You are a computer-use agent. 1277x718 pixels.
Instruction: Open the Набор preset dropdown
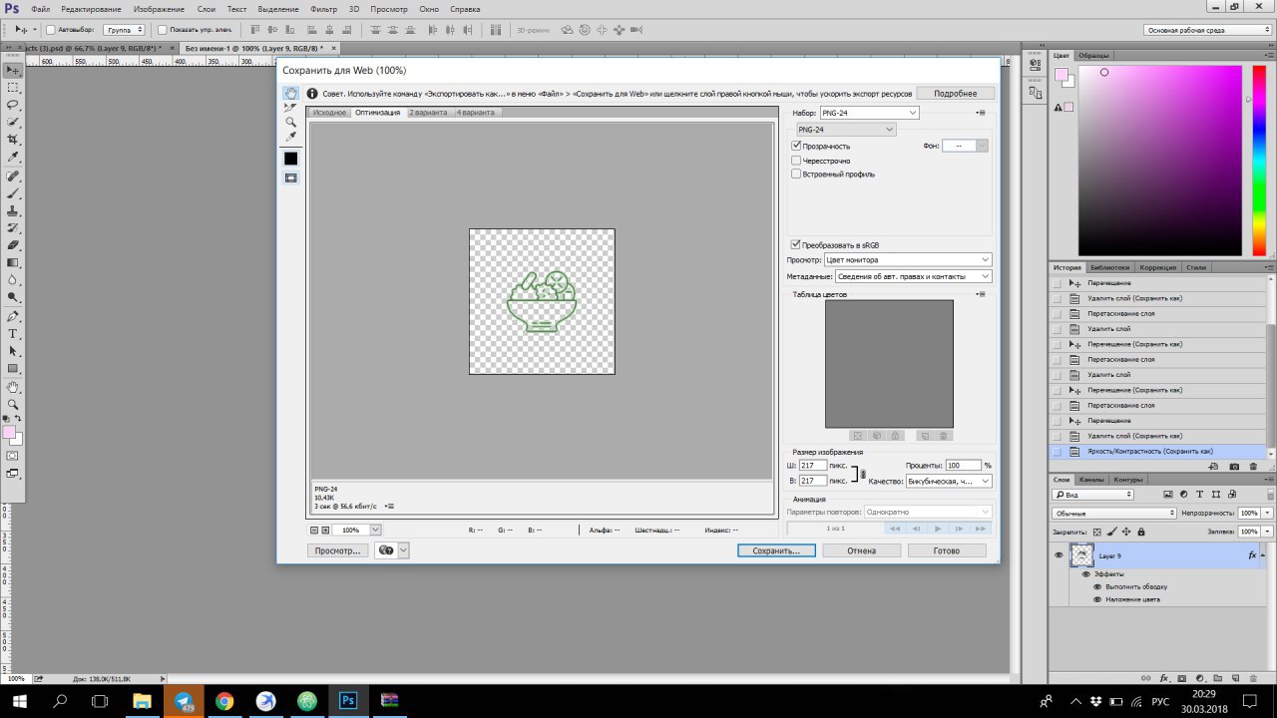[x=869, y=113]
